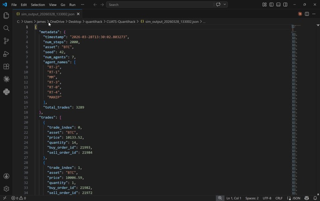This screenshot has height=201, width=320.
Task: Open errors and warnings count in status bar
Action: pos(19,198)
